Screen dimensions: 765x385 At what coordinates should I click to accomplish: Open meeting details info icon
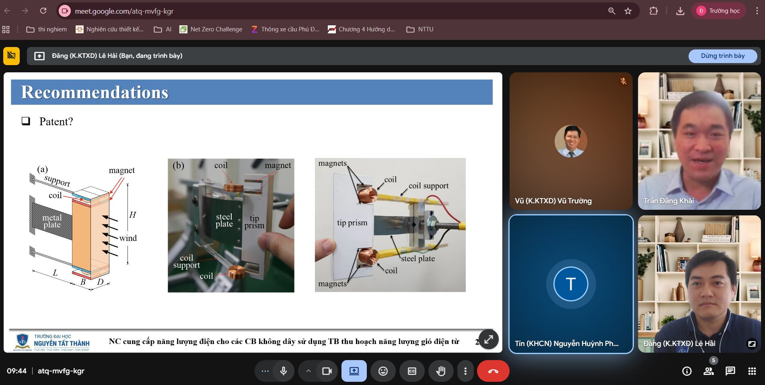pyautogui.click(x=687, y=371)
